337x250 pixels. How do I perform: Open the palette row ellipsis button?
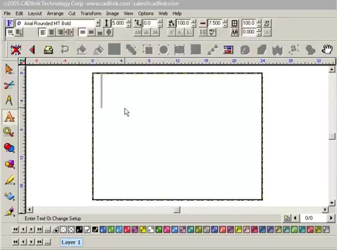(x=47, y=230)
